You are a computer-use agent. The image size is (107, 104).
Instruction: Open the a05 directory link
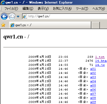coord(93,85)
